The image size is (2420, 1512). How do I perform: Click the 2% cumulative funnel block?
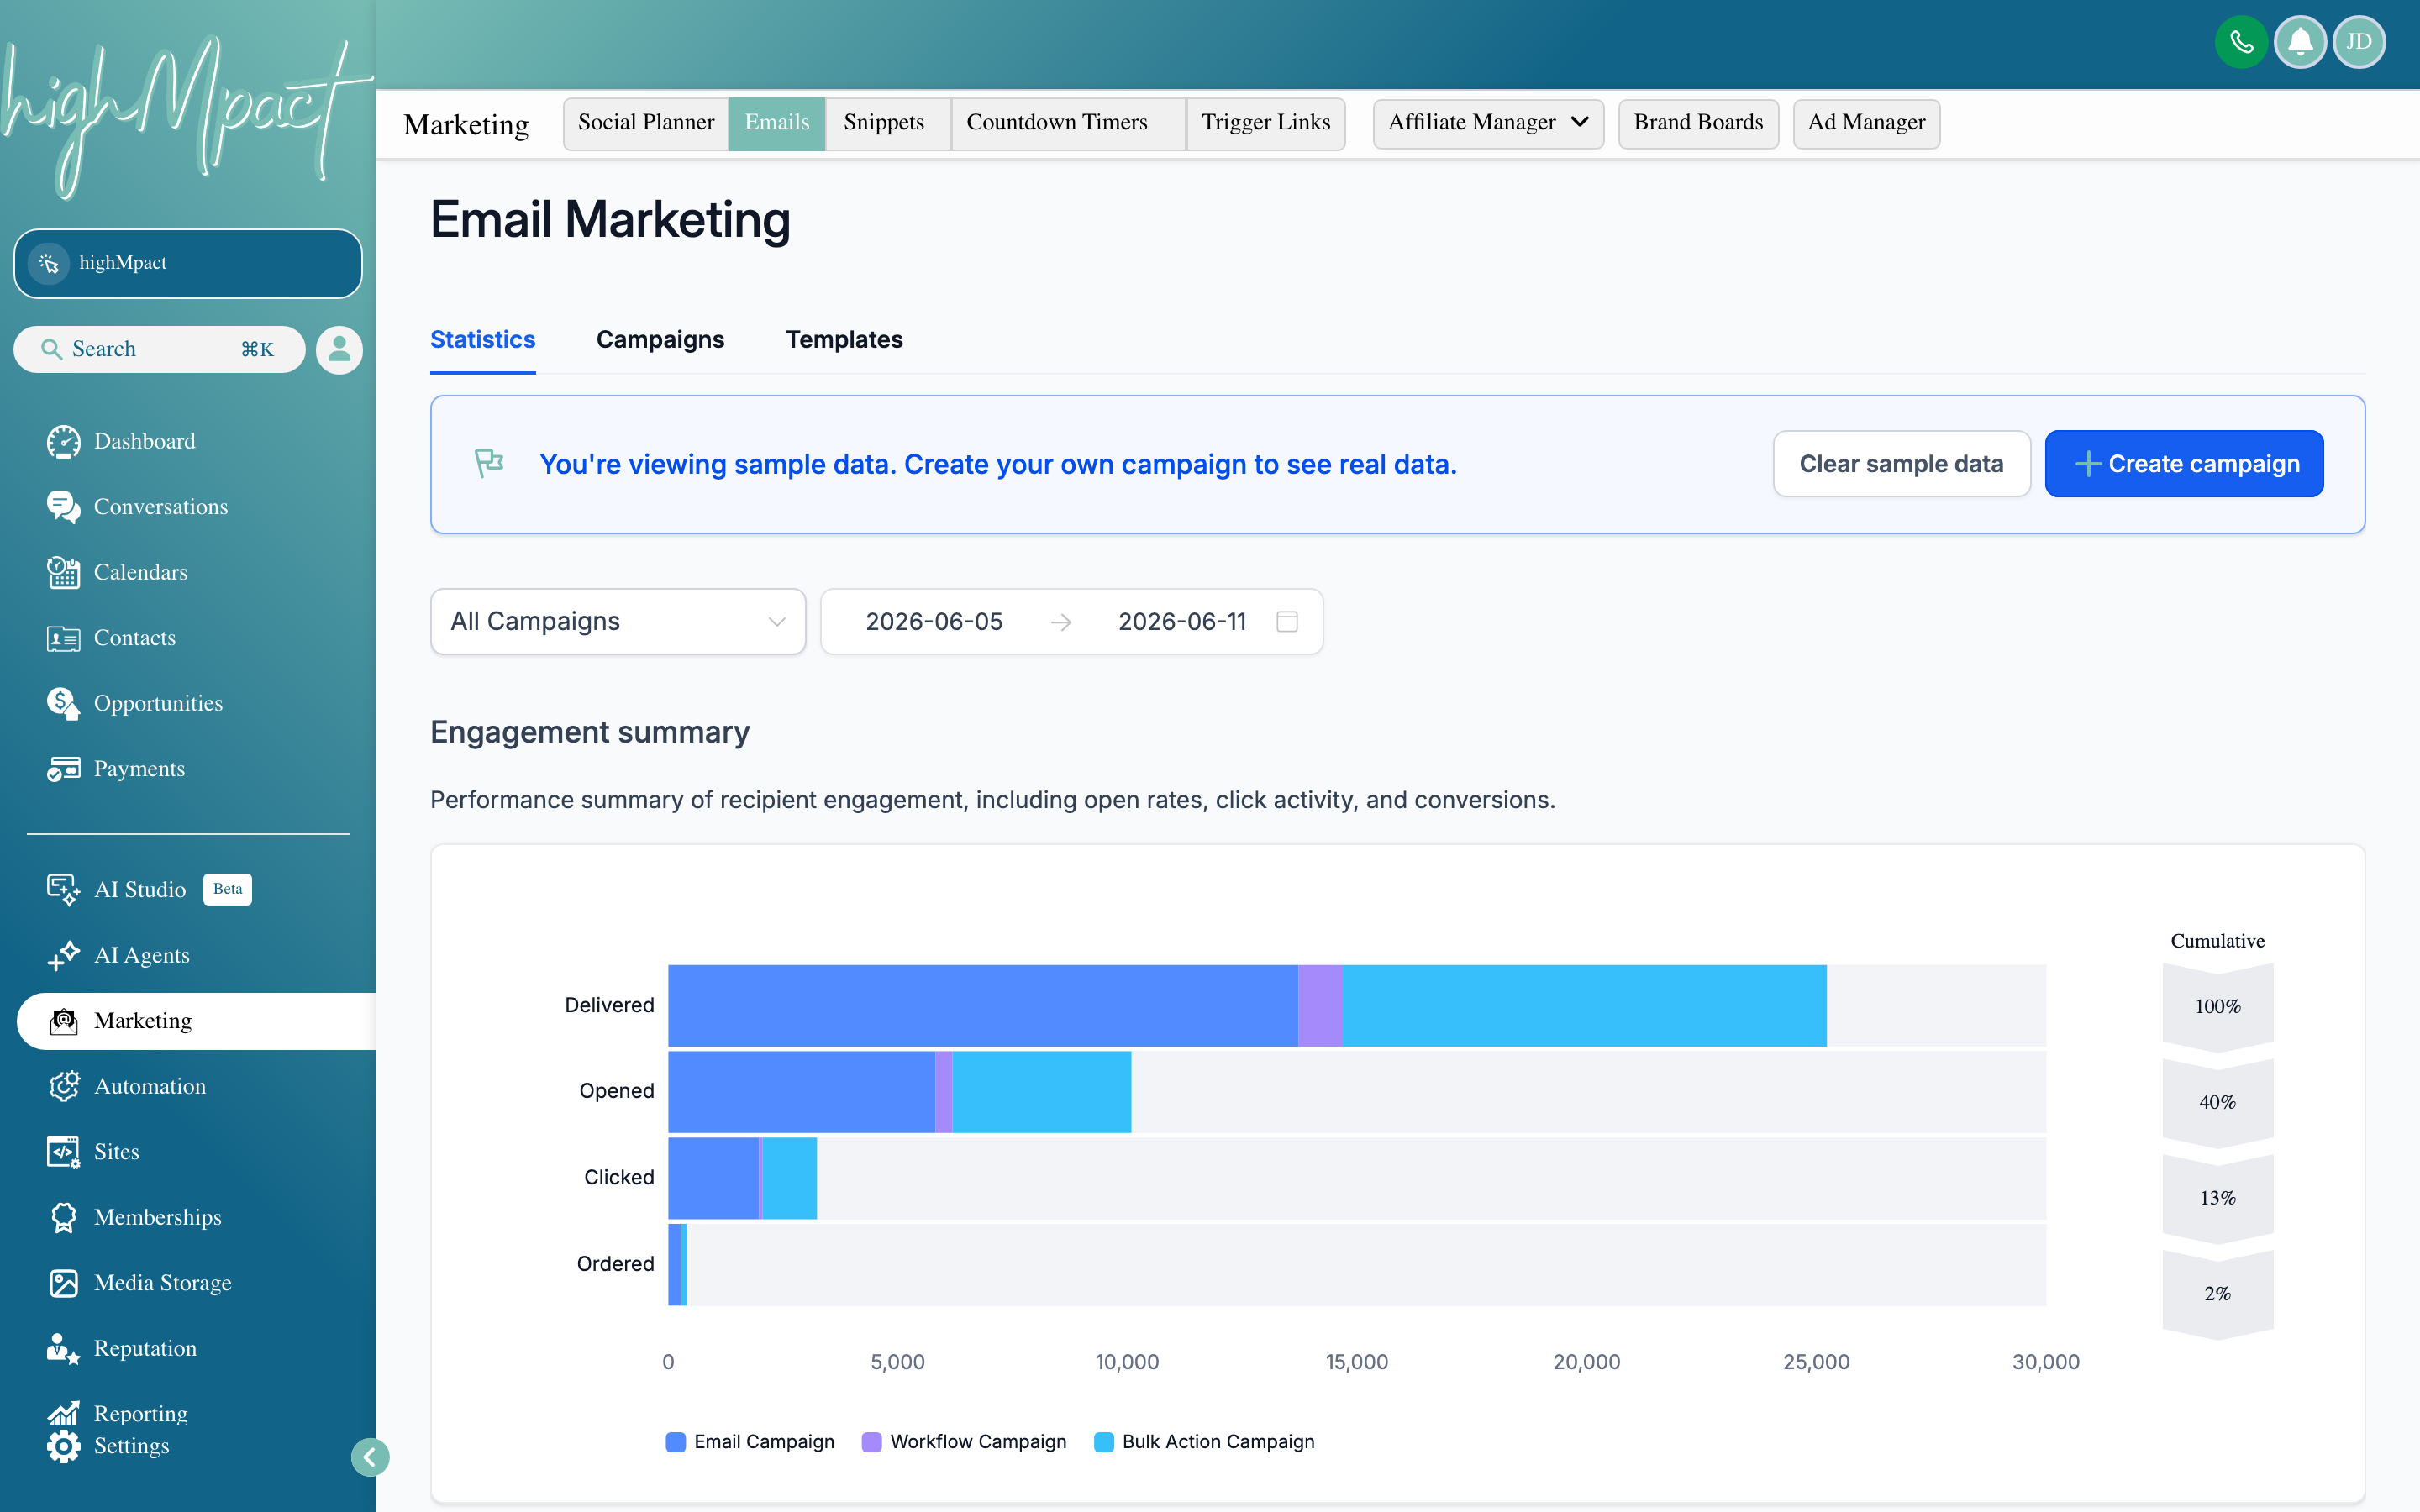point(2217,1294)
